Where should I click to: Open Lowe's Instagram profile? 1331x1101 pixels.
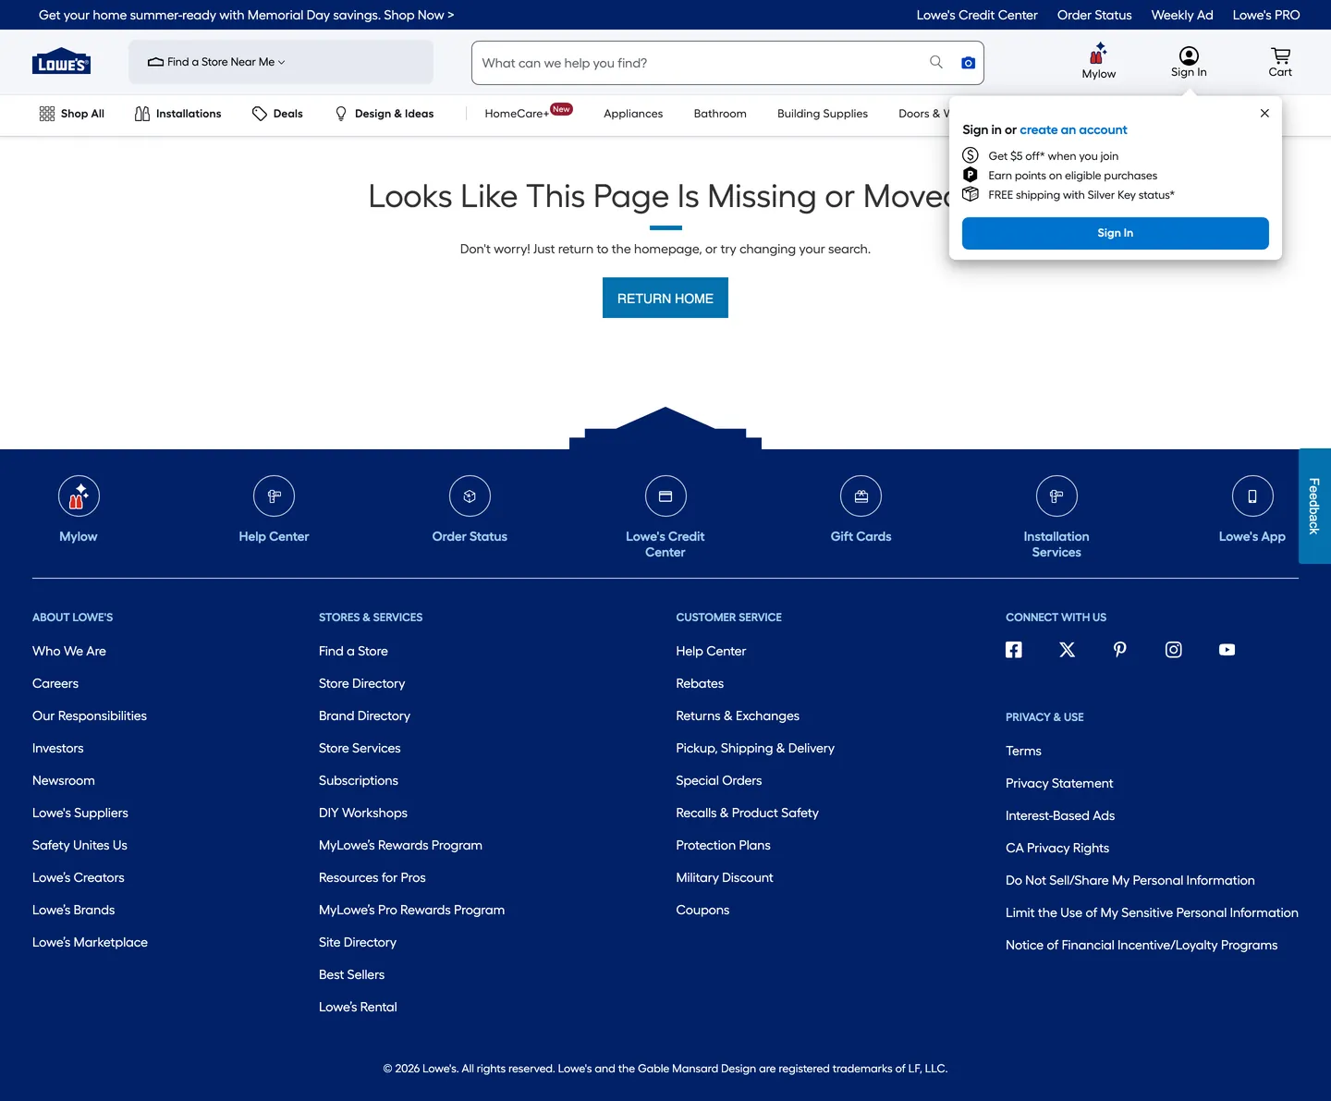click(x=1174, y=650)
